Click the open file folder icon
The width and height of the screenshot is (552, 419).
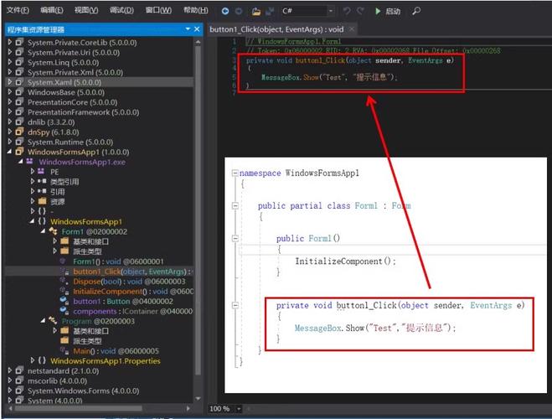(256, 11)
